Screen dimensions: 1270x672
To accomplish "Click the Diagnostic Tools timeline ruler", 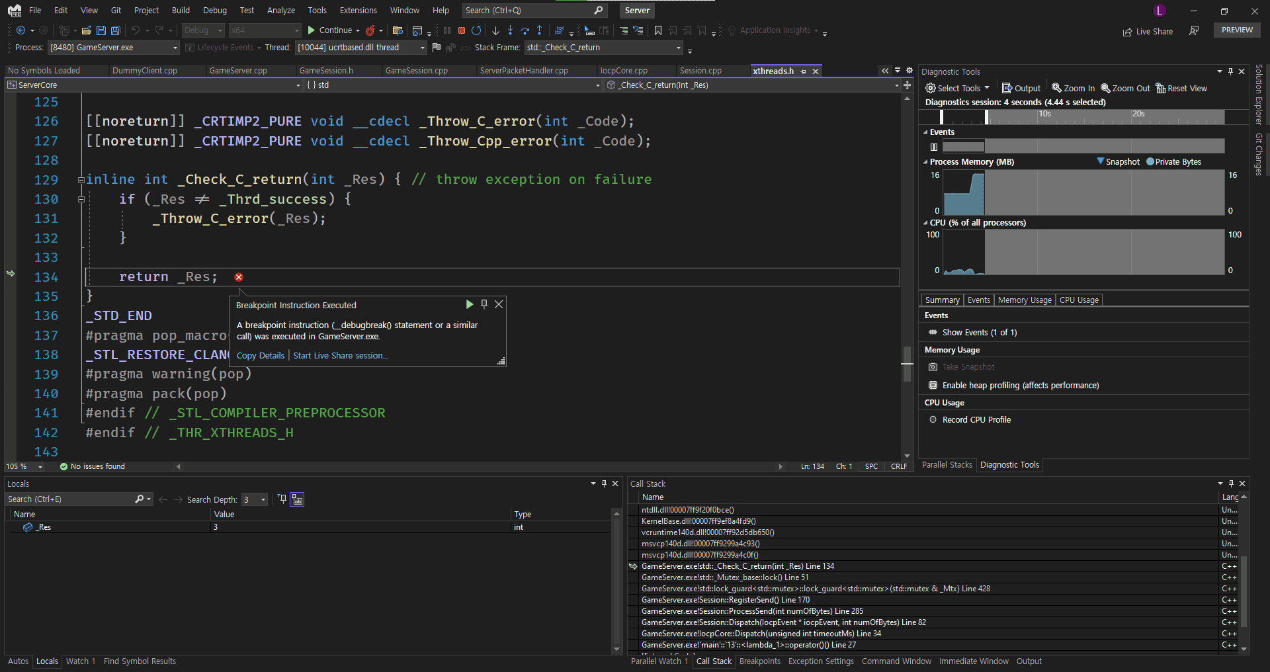I will pos(1083,116).
